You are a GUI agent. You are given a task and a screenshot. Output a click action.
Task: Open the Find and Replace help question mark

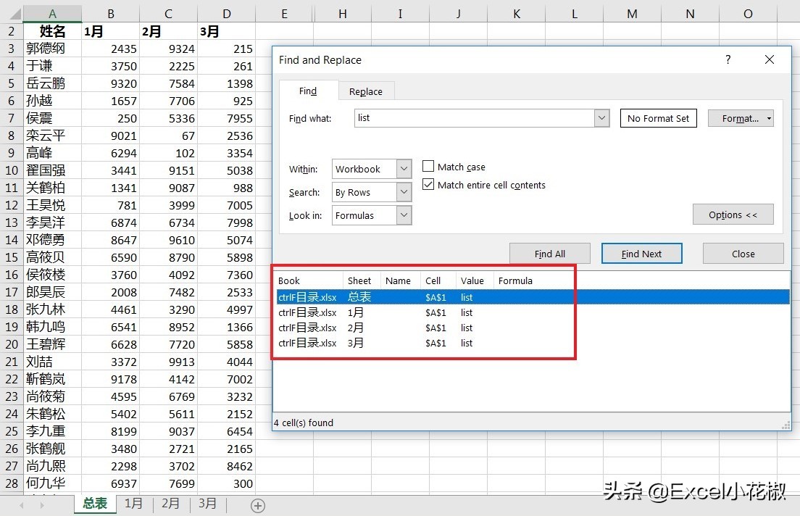click(728, 59)
